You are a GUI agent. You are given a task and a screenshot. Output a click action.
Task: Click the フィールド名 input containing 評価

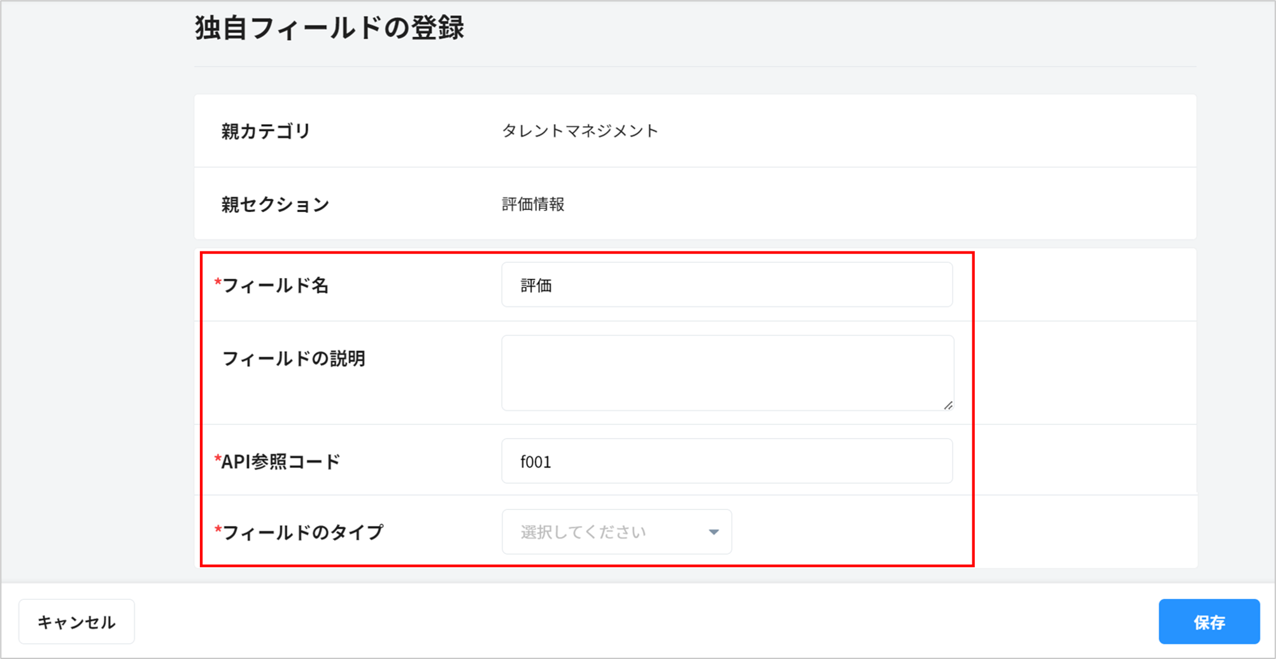click(x=727, y=285)
